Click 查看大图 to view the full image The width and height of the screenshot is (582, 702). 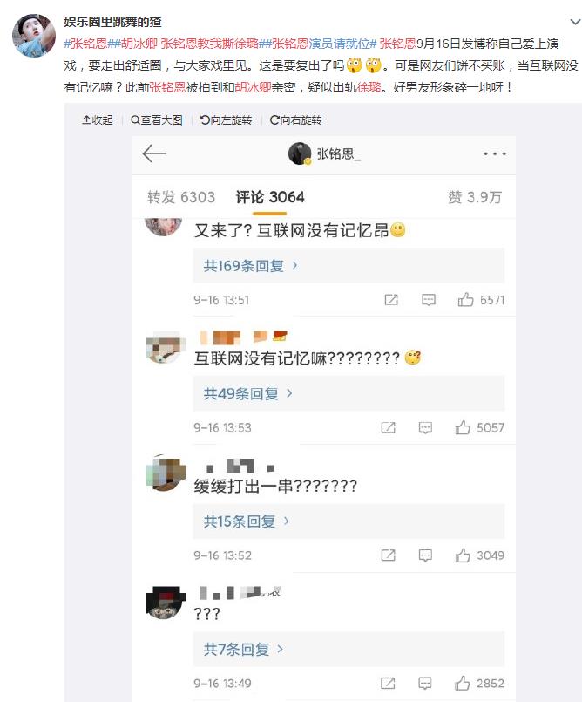(x=157, y=120)
